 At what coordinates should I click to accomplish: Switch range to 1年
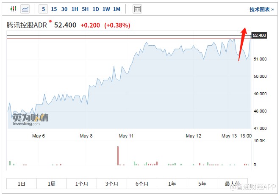[172, 184]
